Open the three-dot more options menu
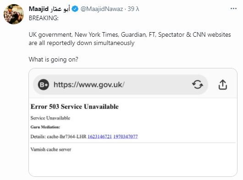This screenshot has height=180, width=243. [233, 9]
